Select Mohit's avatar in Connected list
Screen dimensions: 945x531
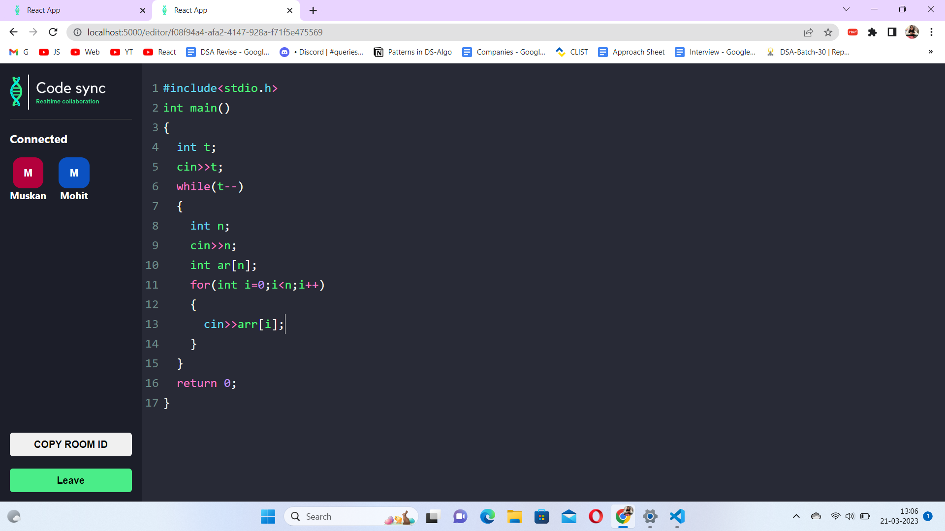[73, 173]
